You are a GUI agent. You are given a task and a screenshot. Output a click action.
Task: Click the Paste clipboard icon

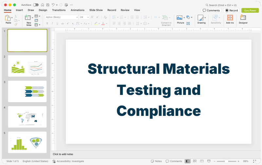point(8,18)
